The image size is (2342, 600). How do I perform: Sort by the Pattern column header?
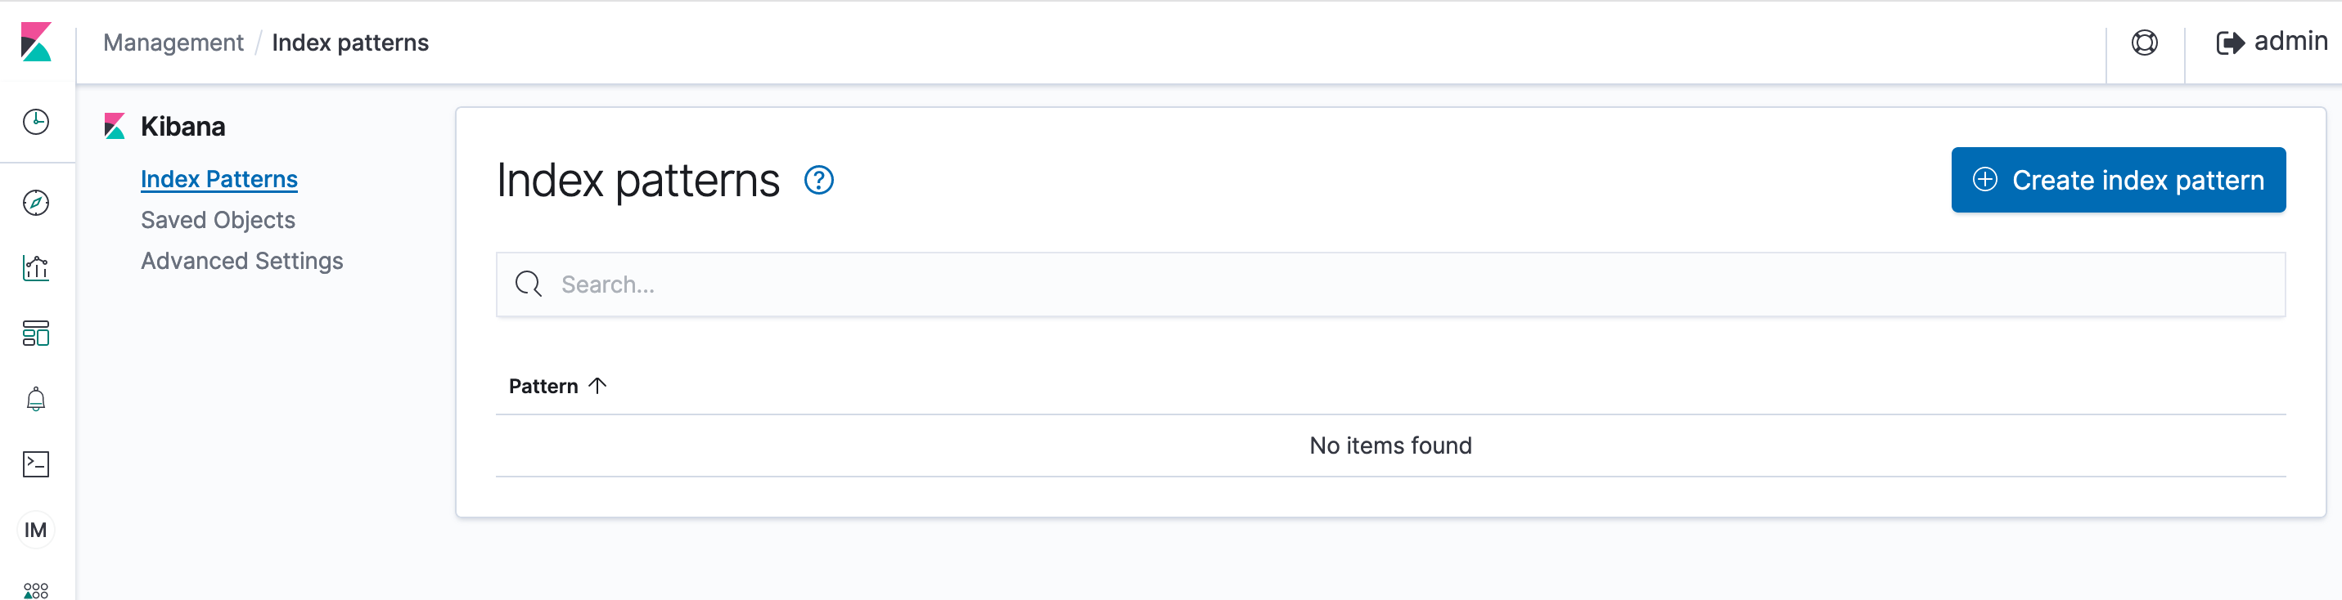[x=556, y=386]
